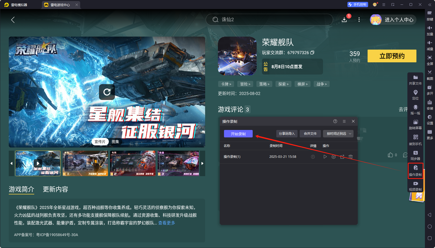Screen dimensions: 435x248
Task: Open menu icon in 操作录制 panel
Action: [x=344, y=121]
